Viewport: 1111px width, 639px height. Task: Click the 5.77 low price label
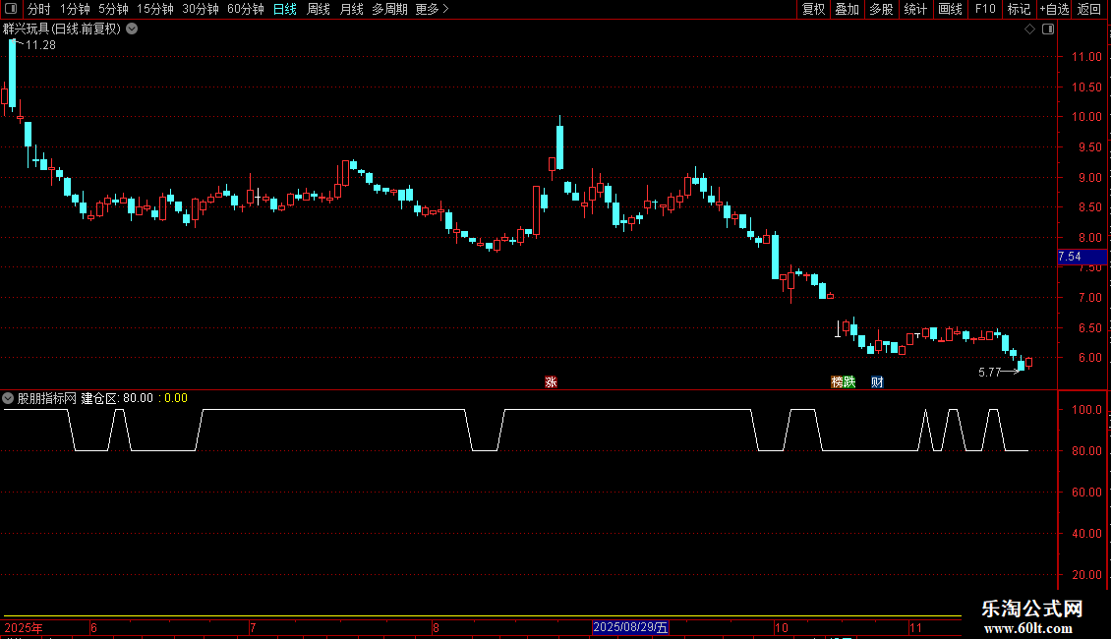989,372
